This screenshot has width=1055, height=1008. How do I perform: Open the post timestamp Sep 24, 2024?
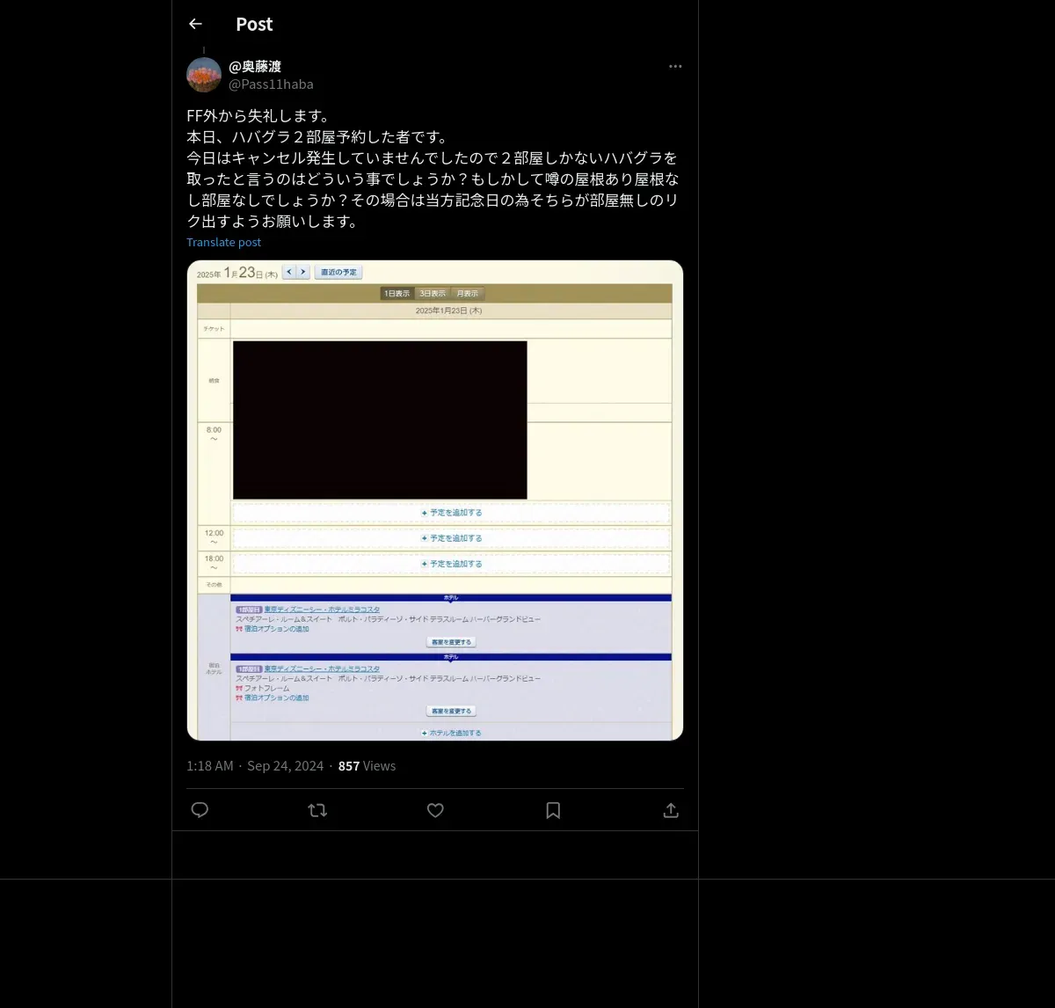pyautogui.click(x=255, y=766)
